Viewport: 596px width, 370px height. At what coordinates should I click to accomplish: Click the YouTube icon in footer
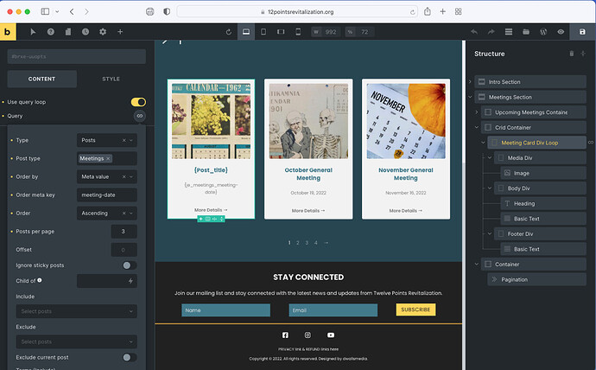(331, 335)
